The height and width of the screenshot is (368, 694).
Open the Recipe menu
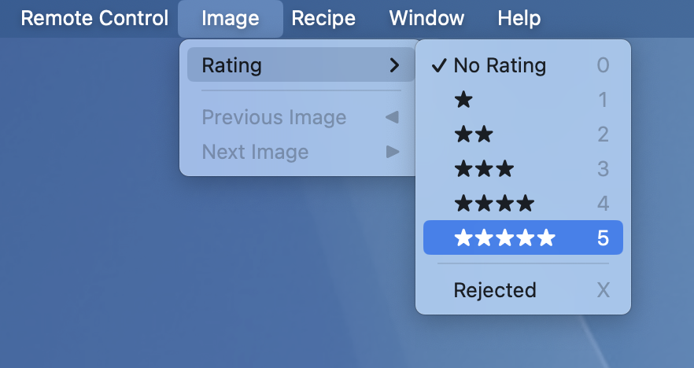(323, 18)
